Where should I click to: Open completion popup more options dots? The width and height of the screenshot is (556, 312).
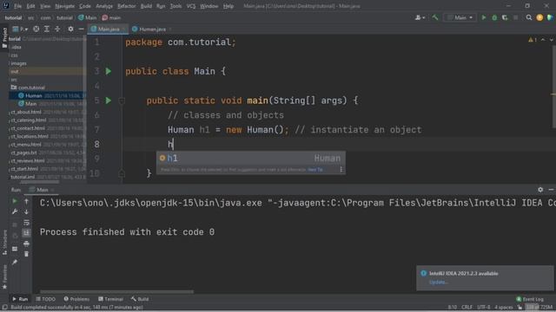341,170
